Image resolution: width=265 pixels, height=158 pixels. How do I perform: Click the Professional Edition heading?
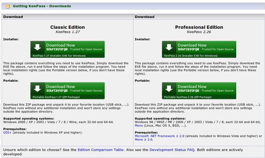[199, 27]
